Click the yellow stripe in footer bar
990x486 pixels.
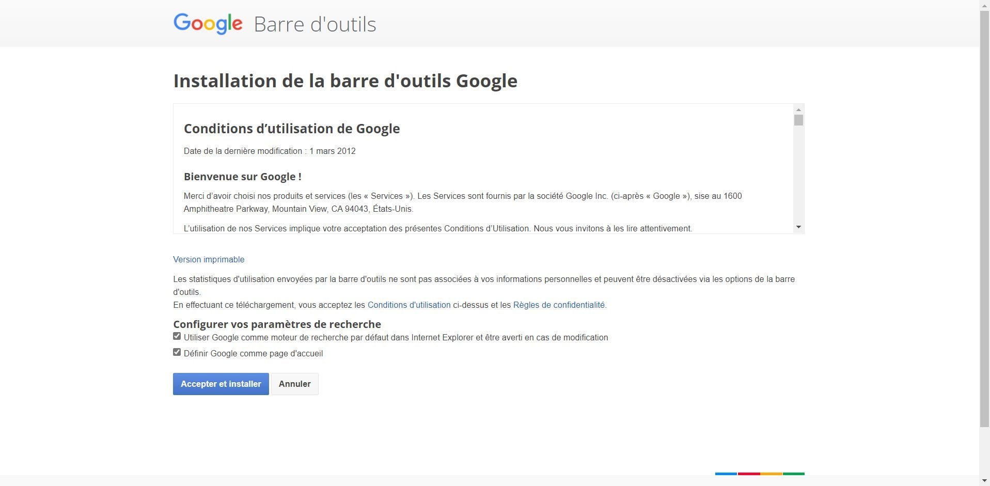tap(771, 474)
